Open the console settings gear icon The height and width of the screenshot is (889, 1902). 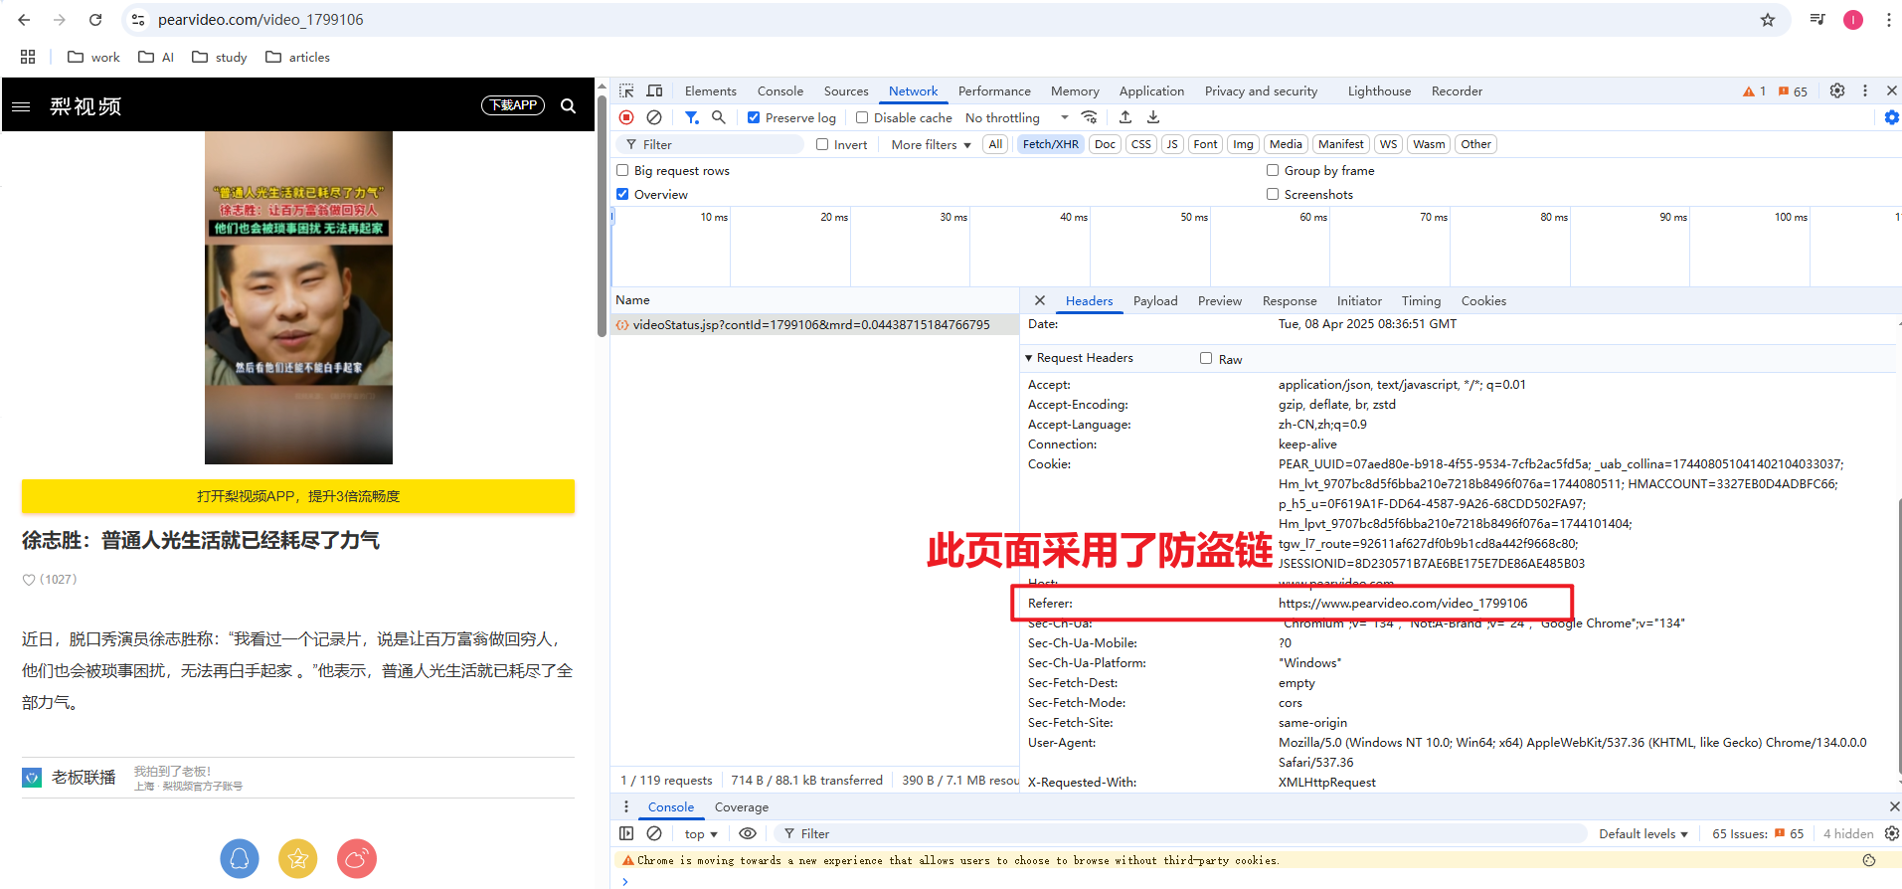(1892, 833)
